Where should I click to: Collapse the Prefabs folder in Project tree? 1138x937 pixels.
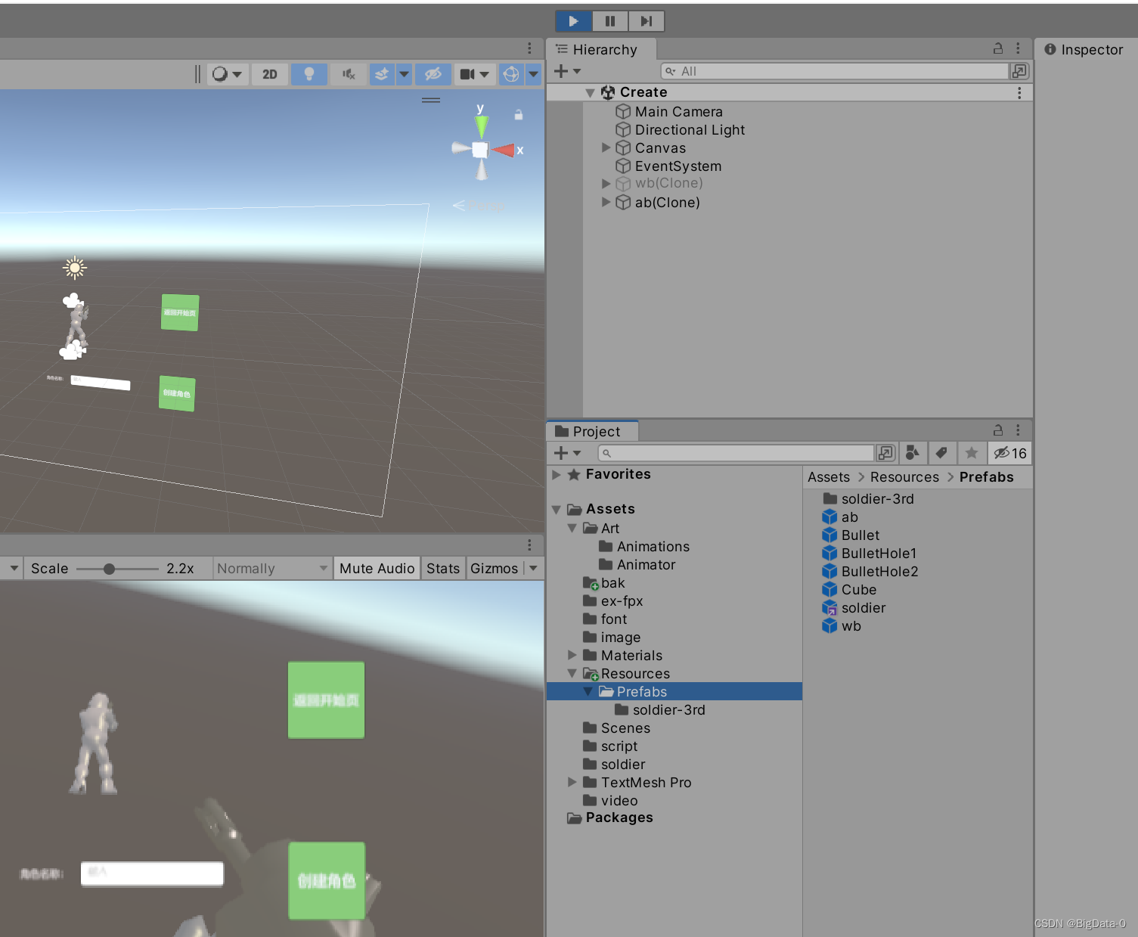pyautogui.click(x=588, y=690)
